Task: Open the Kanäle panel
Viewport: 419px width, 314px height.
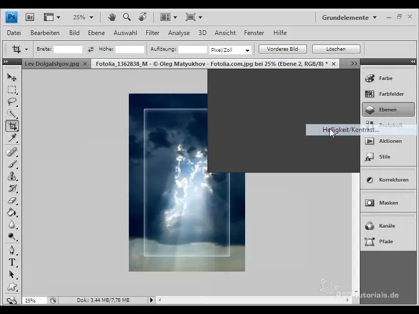Action: click(x=388, y=226)
